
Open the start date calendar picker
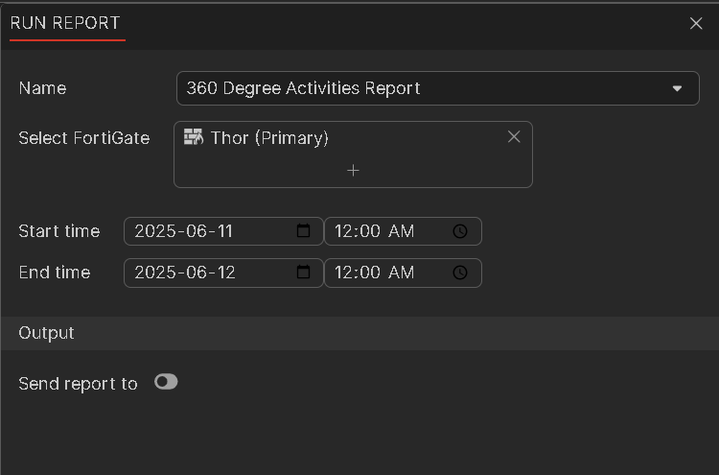pyautogui.click(x=304, y=231)
